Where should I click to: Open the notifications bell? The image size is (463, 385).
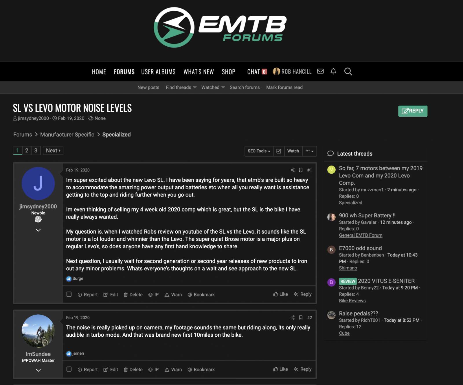tap(333, 71)
